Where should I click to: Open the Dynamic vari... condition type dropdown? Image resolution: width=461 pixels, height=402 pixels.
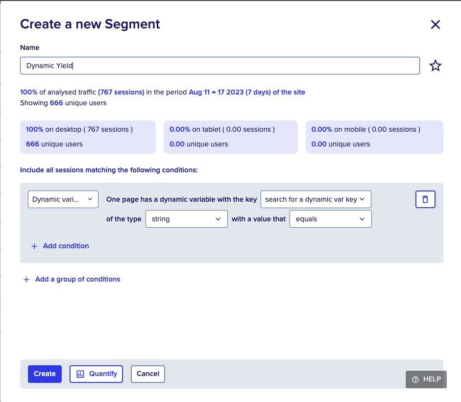coord(63,199)
